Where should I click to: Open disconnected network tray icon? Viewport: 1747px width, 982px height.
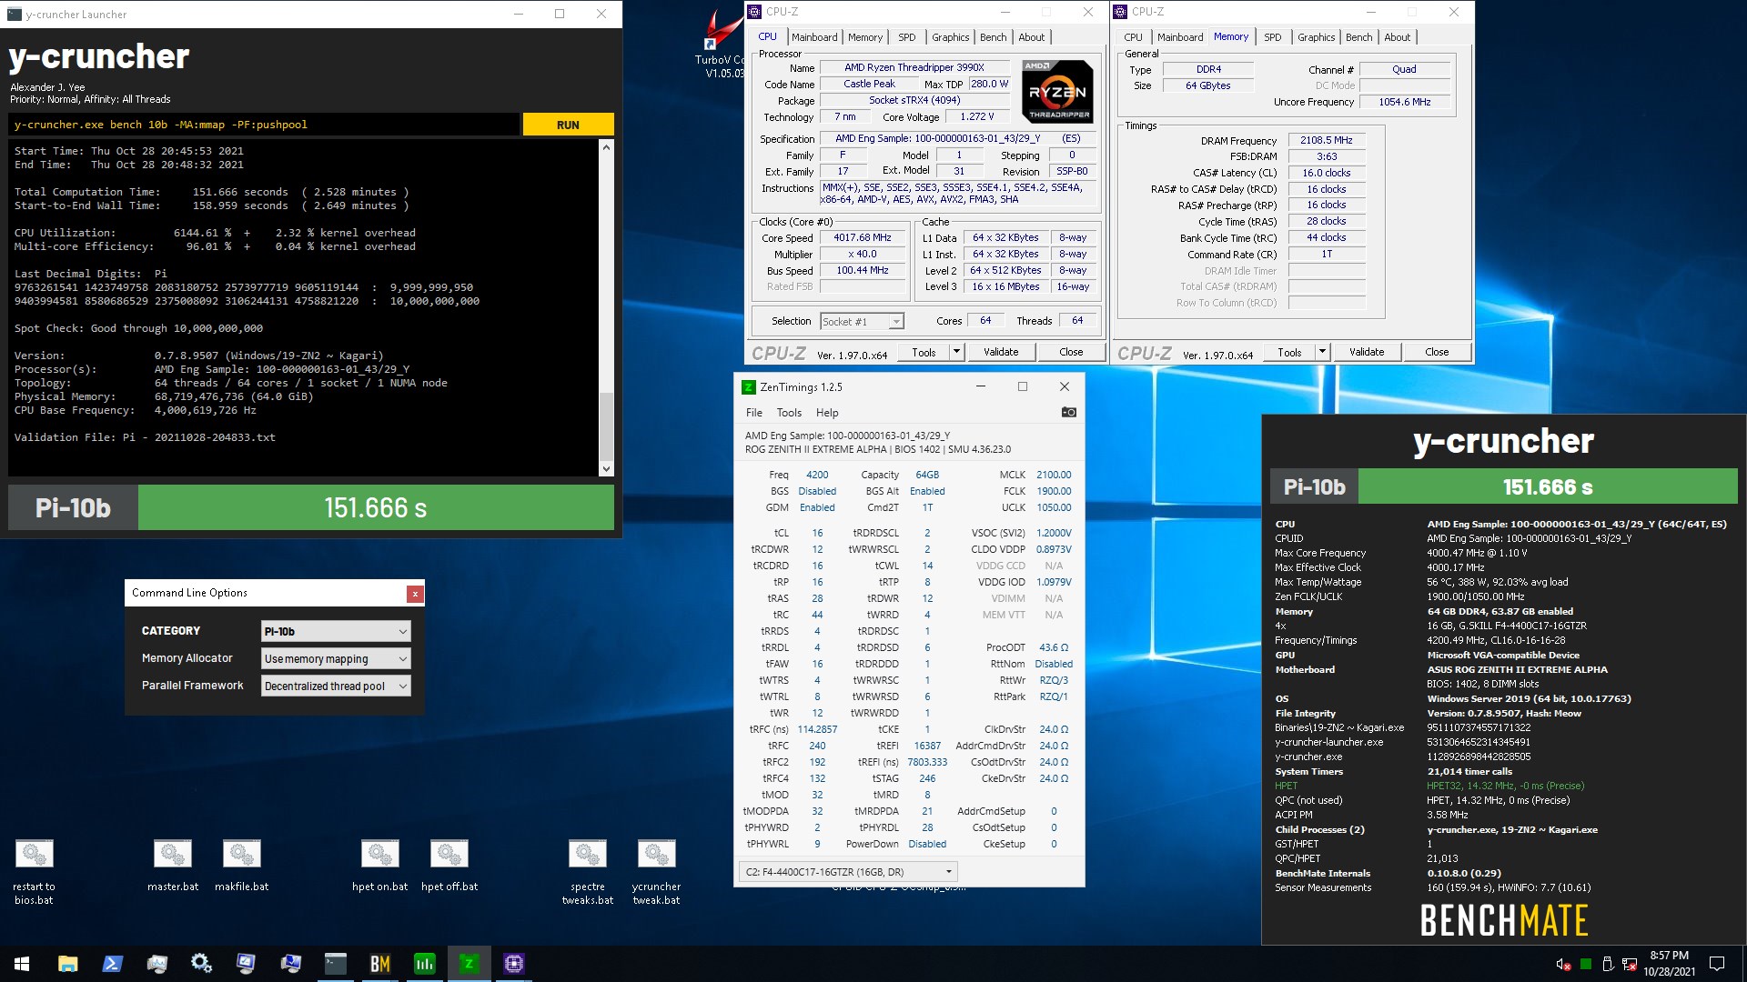click(1630, 964)
